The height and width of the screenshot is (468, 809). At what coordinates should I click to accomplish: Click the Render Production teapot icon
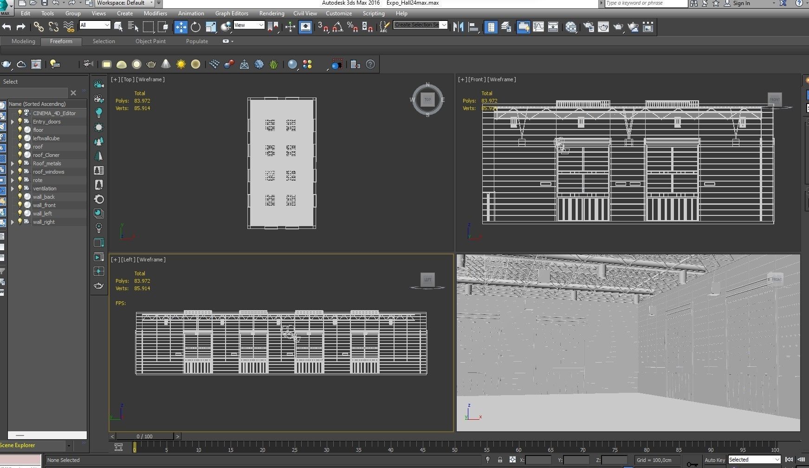[x=618, y=27]
